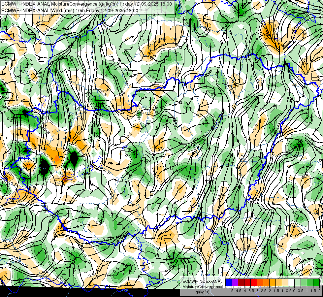Image resolution: width=323 pixels, height=297 pixels.
Task: Click the purple swatch in the legend
Action: (x=235, y=282)
